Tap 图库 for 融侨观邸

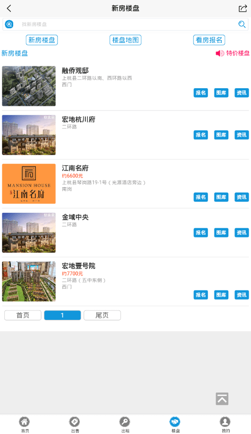[x=221, y=93]
